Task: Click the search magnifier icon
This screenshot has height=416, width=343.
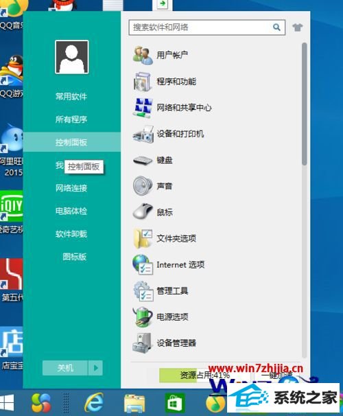Action: [x=276, y=27]
